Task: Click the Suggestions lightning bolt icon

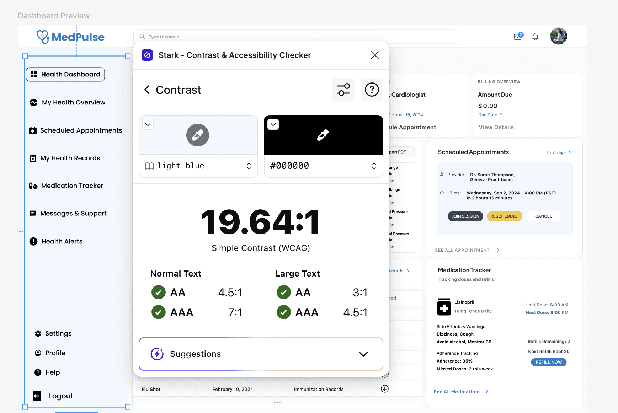Action: 157,354
